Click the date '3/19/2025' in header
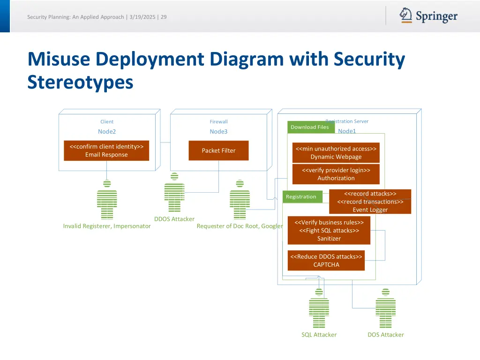 142,17
